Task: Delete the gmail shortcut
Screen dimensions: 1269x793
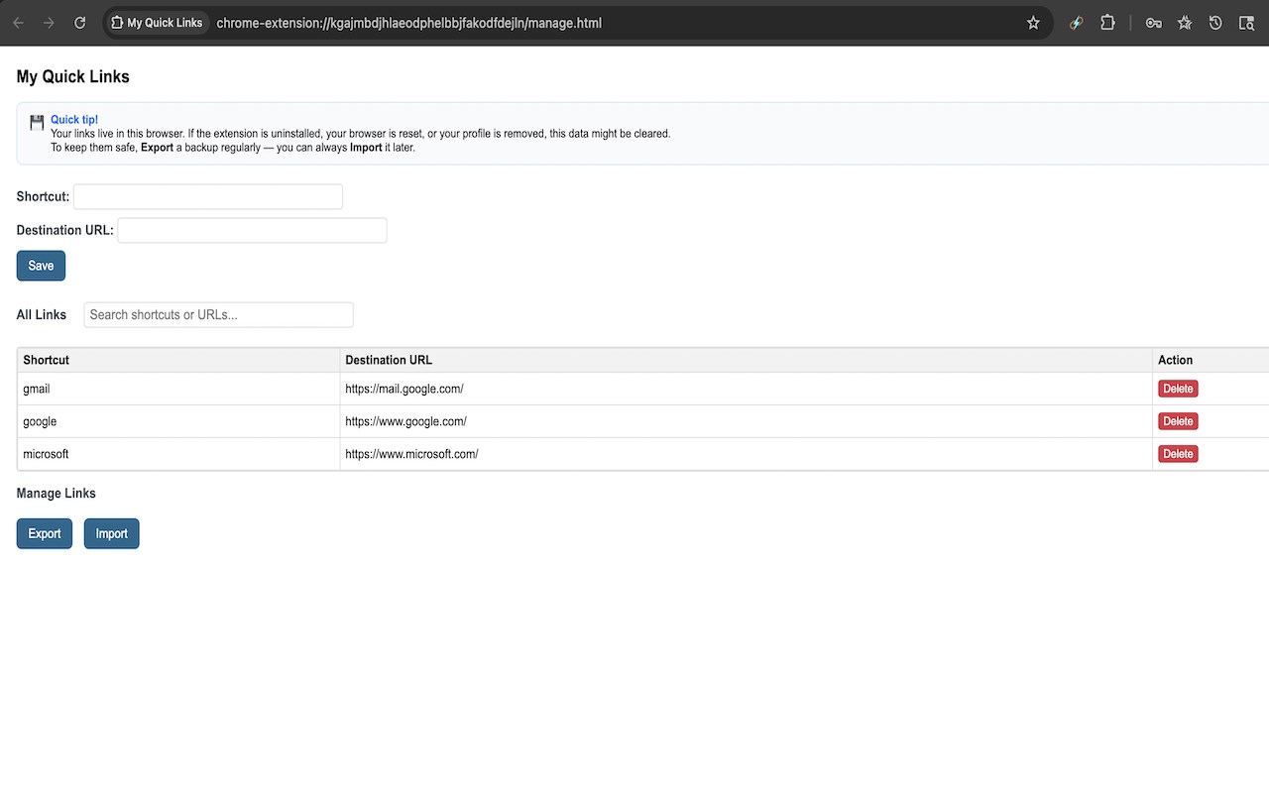Action: pyautogui.click(x=1178, y=389)
